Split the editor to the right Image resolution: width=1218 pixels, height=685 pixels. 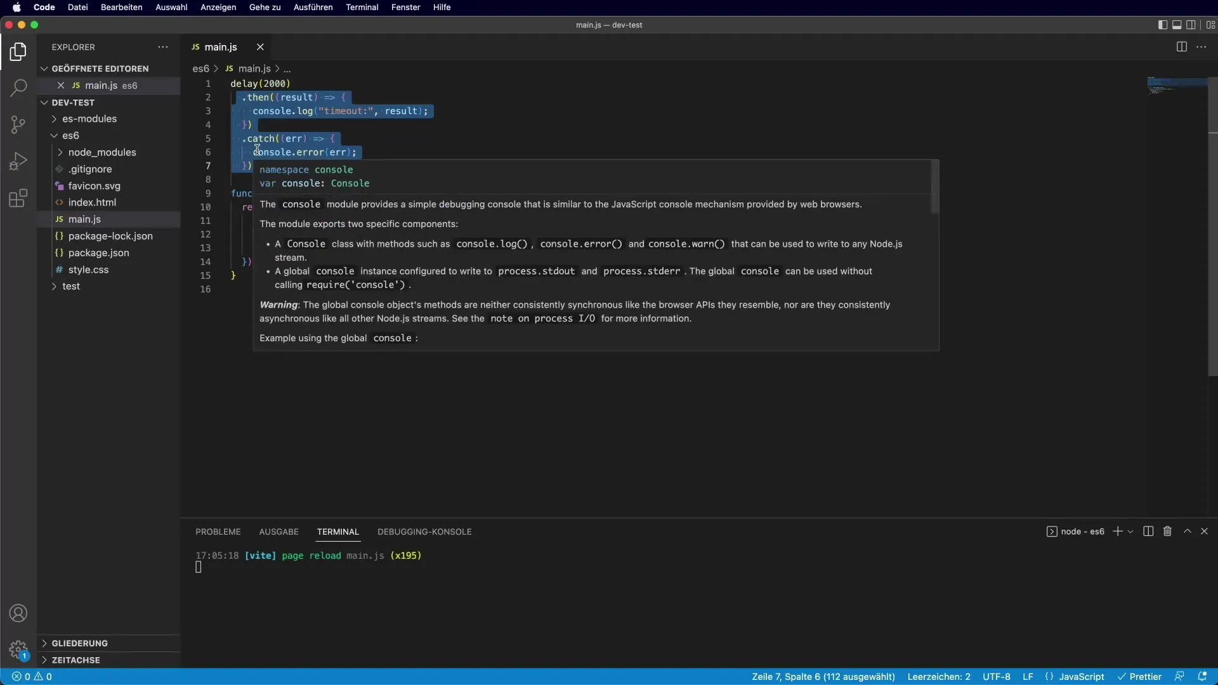tap(1181, 47)
